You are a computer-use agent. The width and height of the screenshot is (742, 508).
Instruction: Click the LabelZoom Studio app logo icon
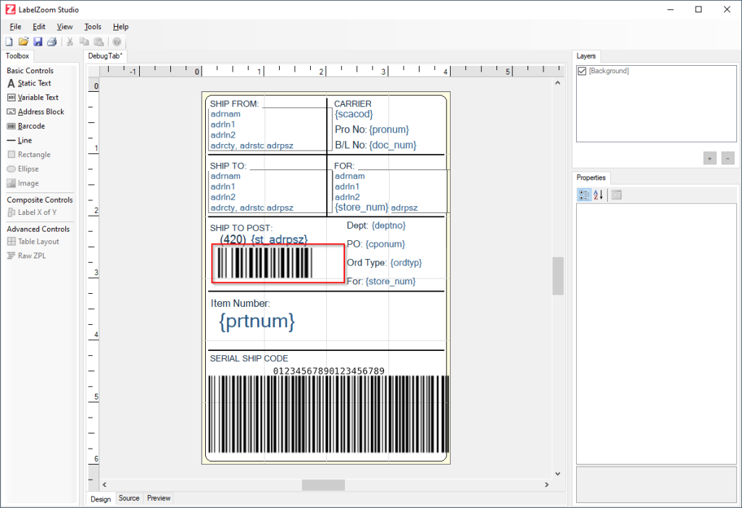point(10,9)
